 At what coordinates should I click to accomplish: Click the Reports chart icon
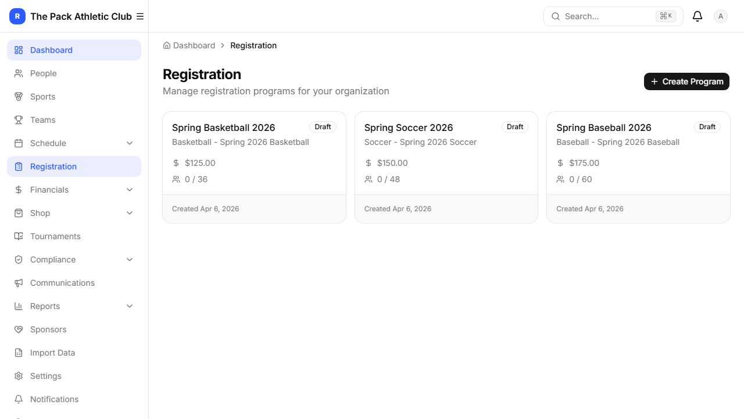click(x=19, y=306)
